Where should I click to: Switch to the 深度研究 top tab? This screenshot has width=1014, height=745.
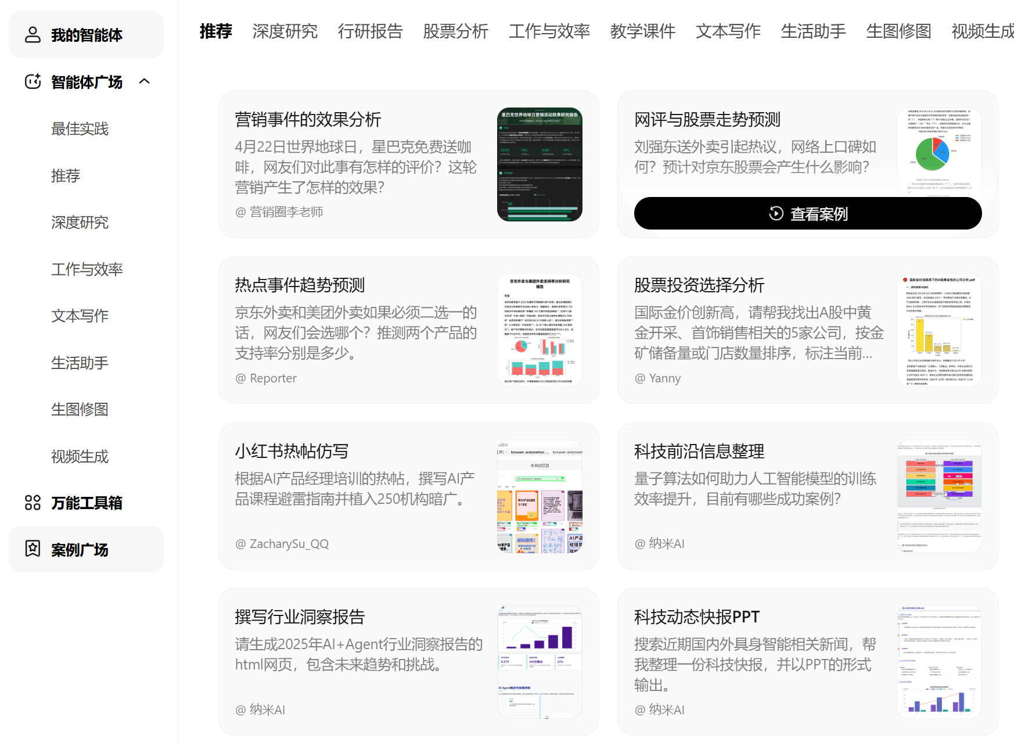pyautogui.click(x=285, y=31)
